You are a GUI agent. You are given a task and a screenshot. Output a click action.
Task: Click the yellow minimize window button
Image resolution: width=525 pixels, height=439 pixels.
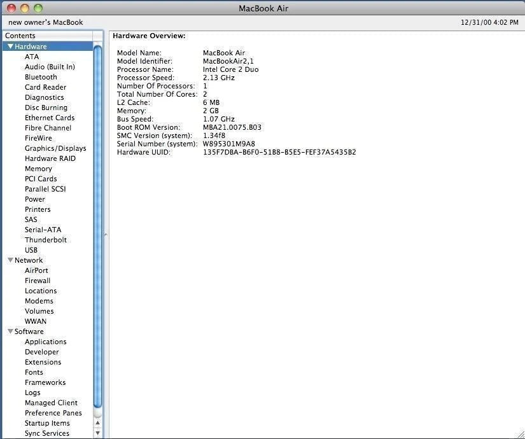click(x=25, y=8)
